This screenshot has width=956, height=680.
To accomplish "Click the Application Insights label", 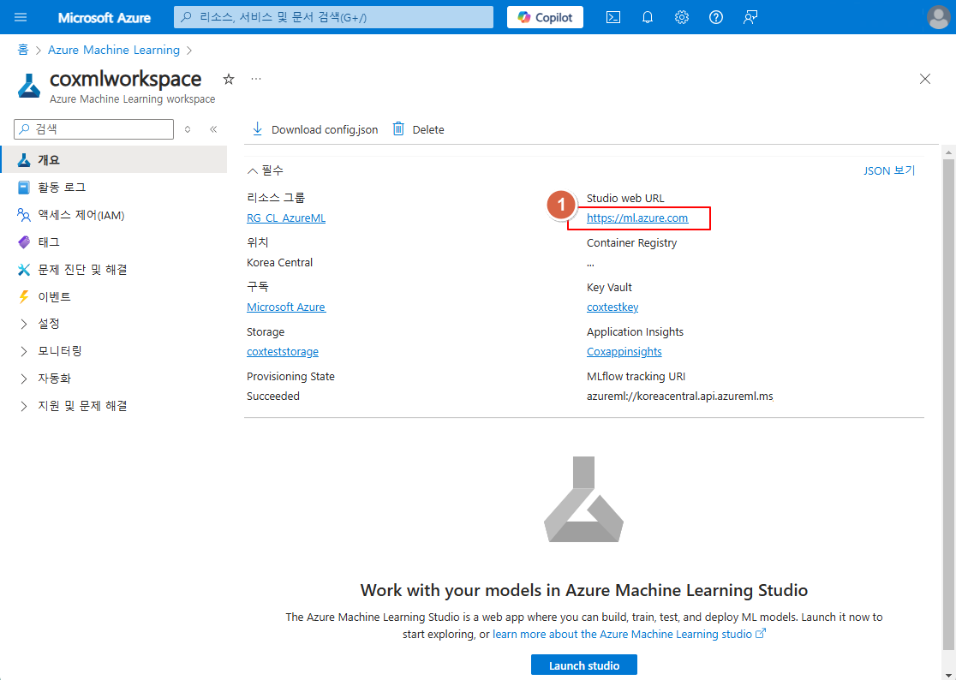I will point(635,331).
